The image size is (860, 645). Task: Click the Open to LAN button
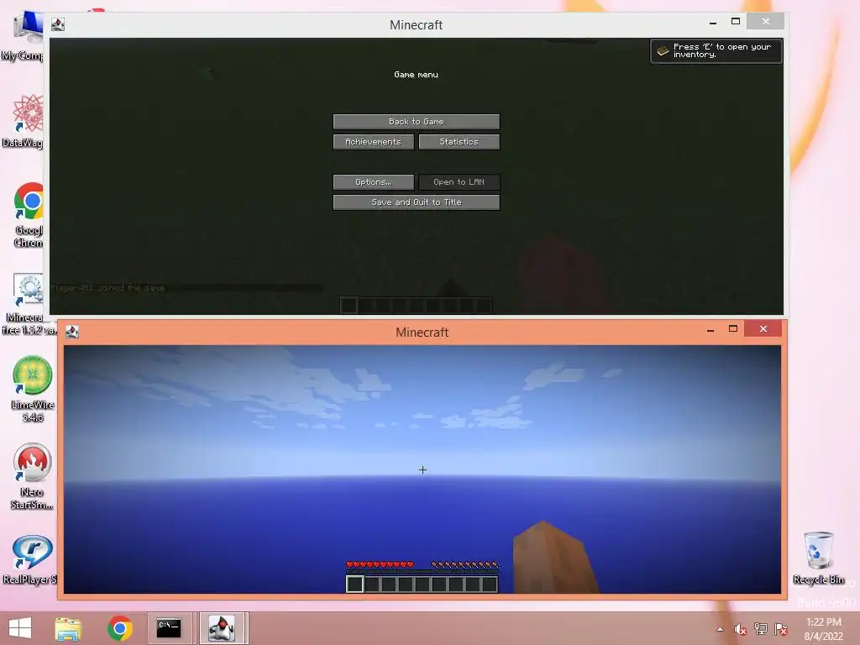coord(459,182)
